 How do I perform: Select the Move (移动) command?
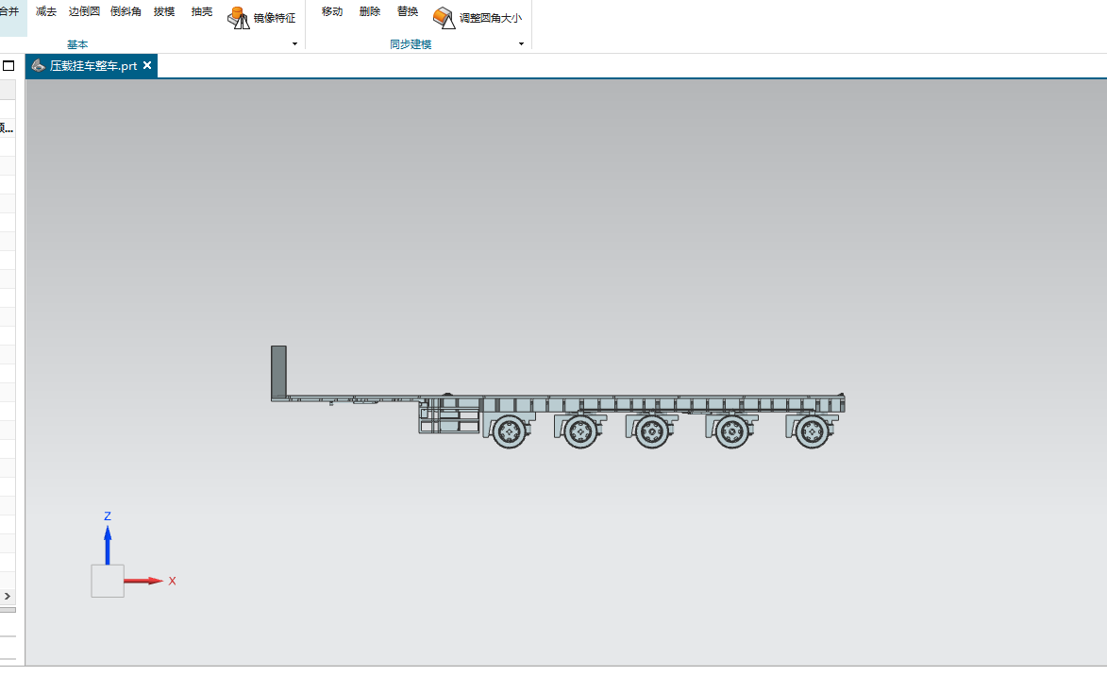332,11
